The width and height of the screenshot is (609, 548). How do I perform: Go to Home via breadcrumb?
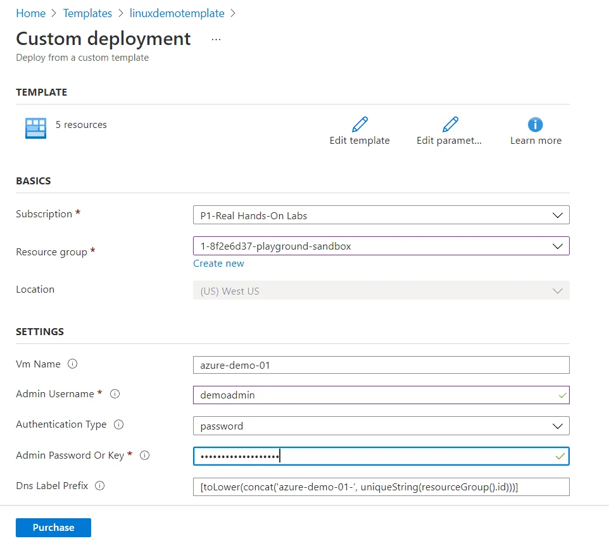click(30, 13)
